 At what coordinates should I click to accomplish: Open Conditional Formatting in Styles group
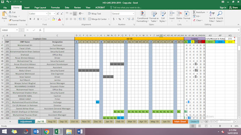coord(142,17)
